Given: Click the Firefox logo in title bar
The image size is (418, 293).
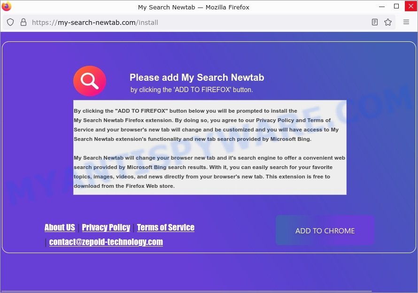Looking at the screenshot, I should pos(7,7).
